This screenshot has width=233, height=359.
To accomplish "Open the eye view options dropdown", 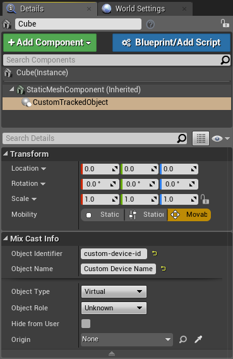I will pos(220,138).
